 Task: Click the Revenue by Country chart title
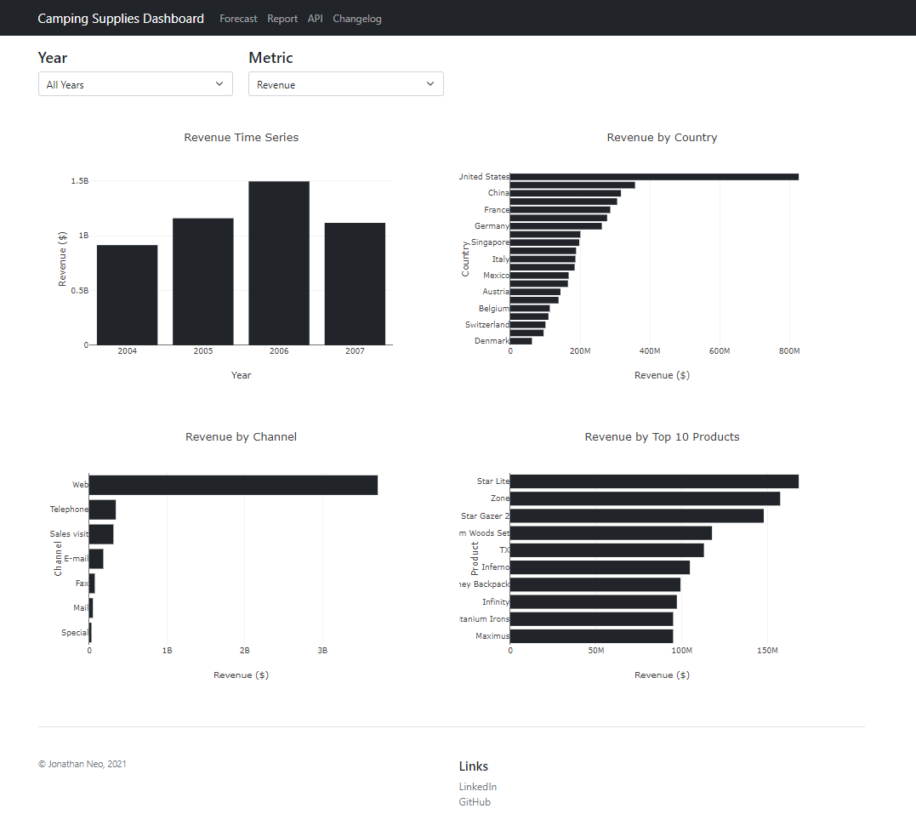click(x=662, y=137)
